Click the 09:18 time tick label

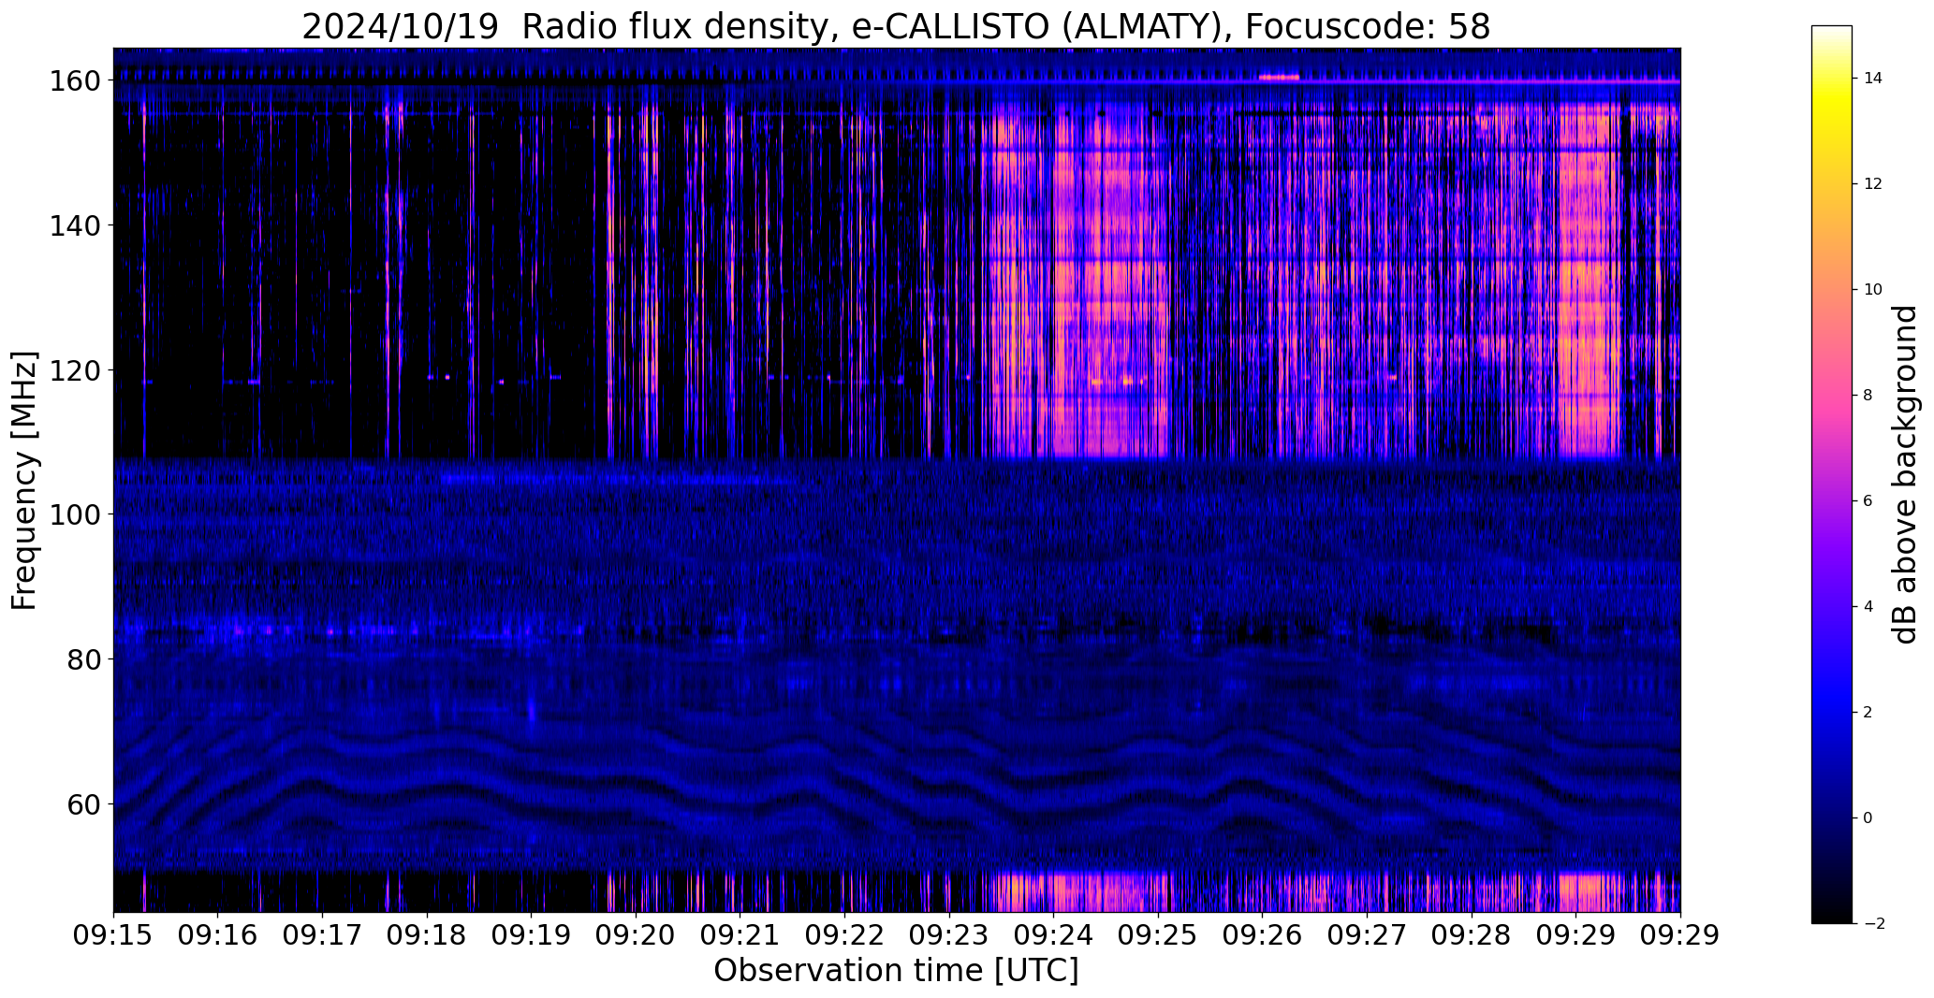pyautogui.click(x=427, y=936)
